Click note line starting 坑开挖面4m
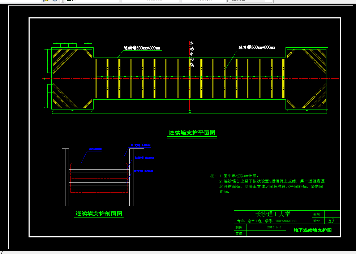The image size is (356, 254). coord(271,186)
